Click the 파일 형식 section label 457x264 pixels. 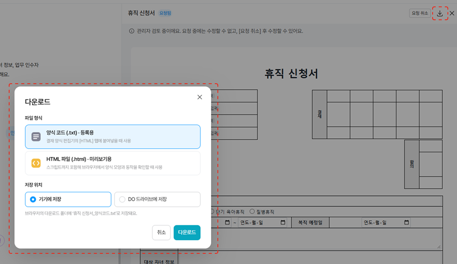[x=34, y=118]
